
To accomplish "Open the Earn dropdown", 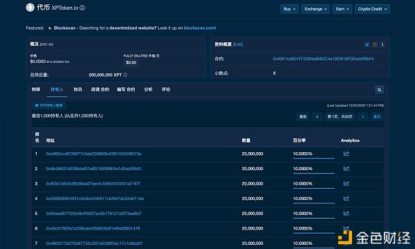I will click(x=342, y=9).
